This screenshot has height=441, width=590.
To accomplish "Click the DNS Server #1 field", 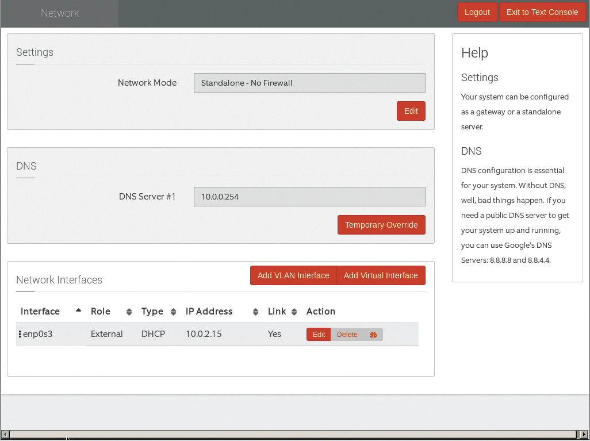I will click(309, 197).
